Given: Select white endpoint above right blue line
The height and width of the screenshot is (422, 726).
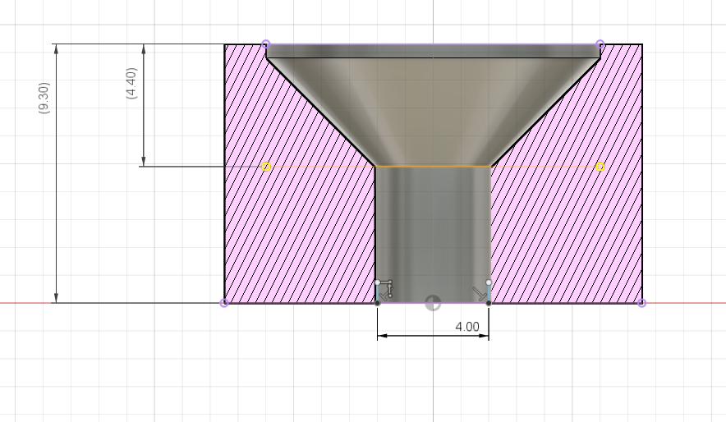Looking at the screenshot, I should click(x=489, y=282).
